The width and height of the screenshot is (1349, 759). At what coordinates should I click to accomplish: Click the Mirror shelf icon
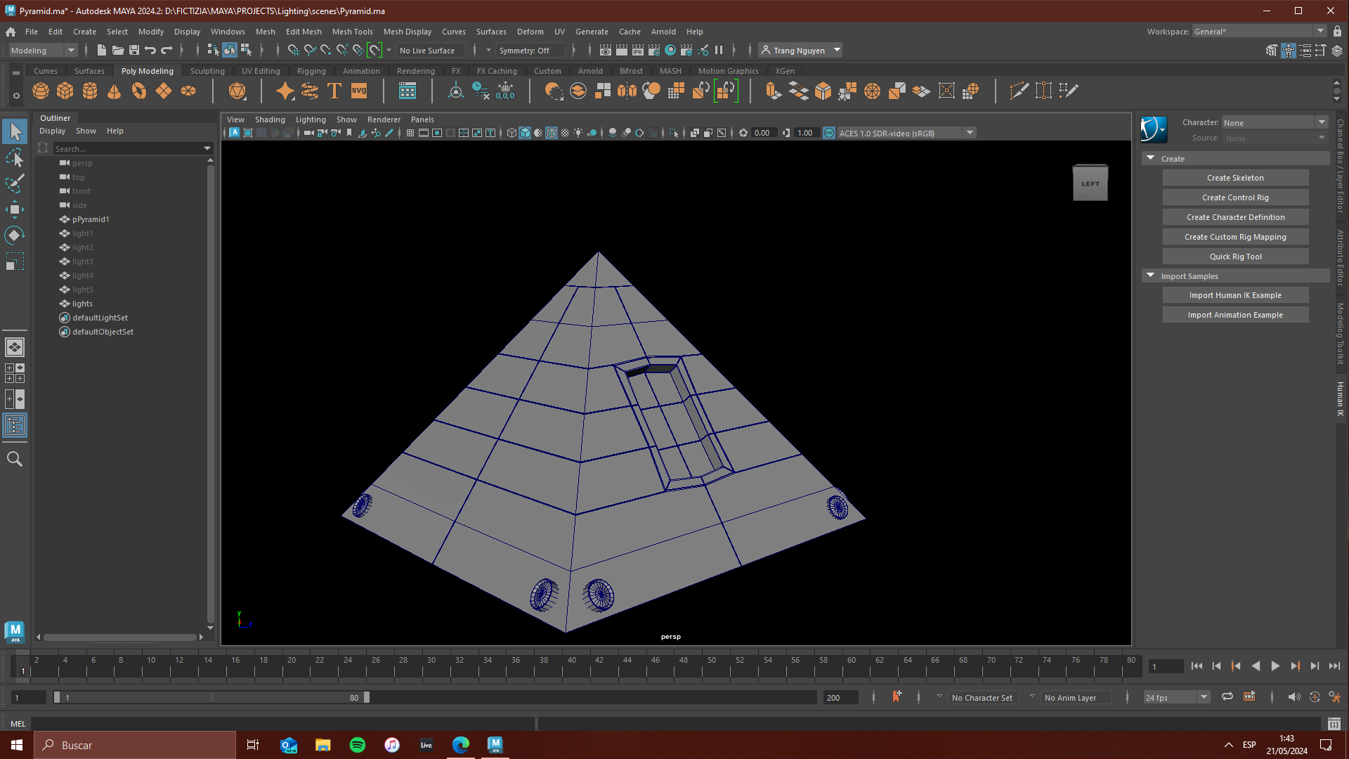point(627,91)
